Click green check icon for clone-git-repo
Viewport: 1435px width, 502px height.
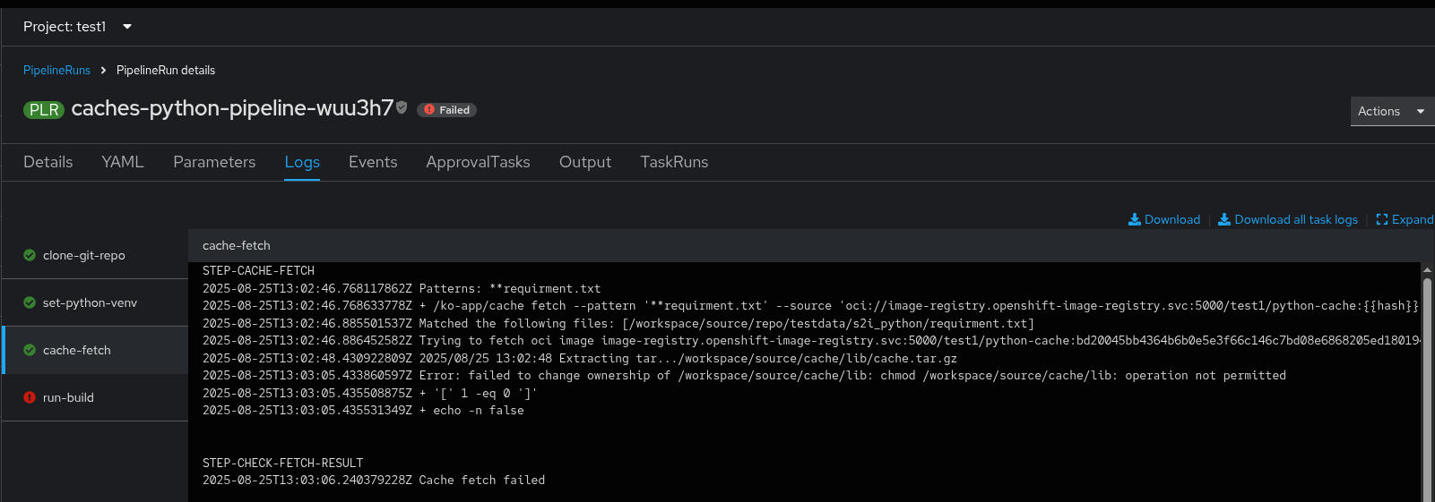(30, 255)
